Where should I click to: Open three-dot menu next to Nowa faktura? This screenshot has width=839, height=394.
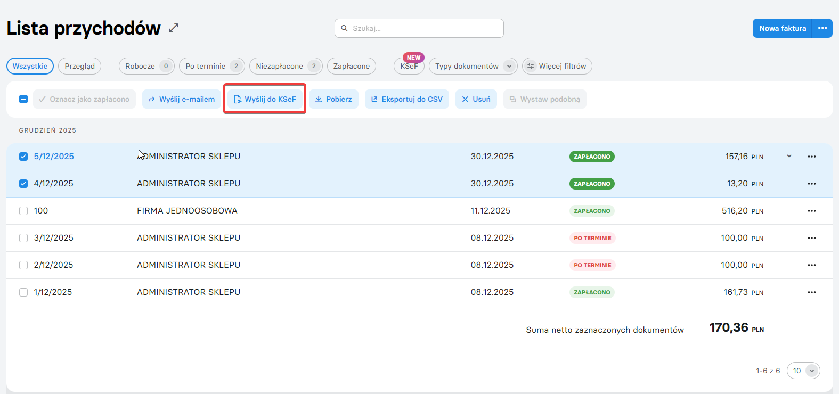(822, 28)
